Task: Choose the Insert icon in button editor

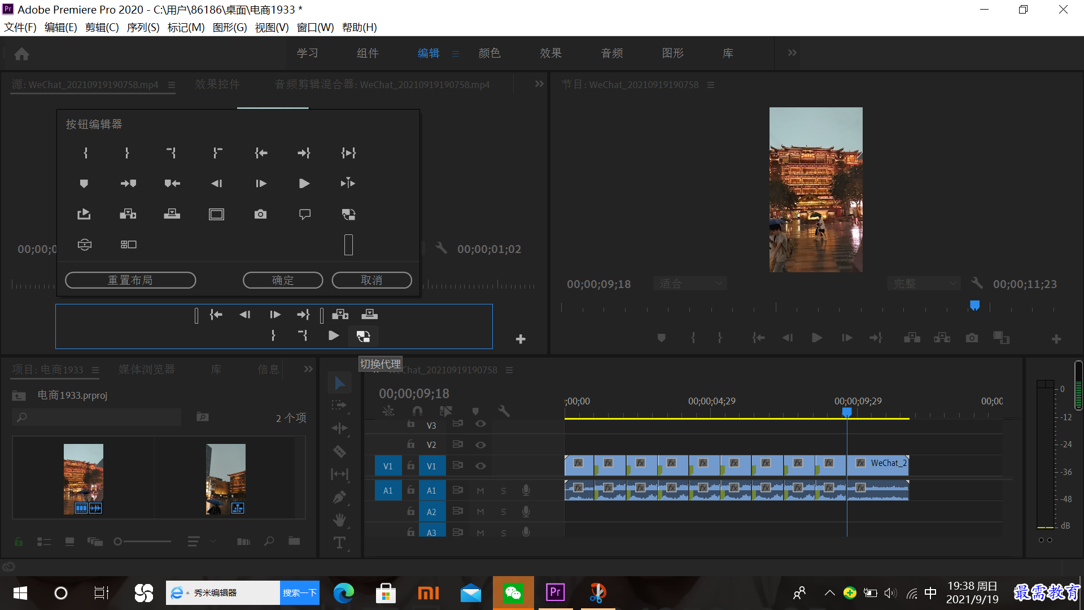Action: tap(128, 214)
